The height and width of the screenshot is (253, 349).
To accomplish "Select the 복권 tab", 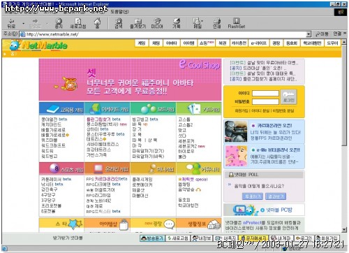I will (223, 43).
